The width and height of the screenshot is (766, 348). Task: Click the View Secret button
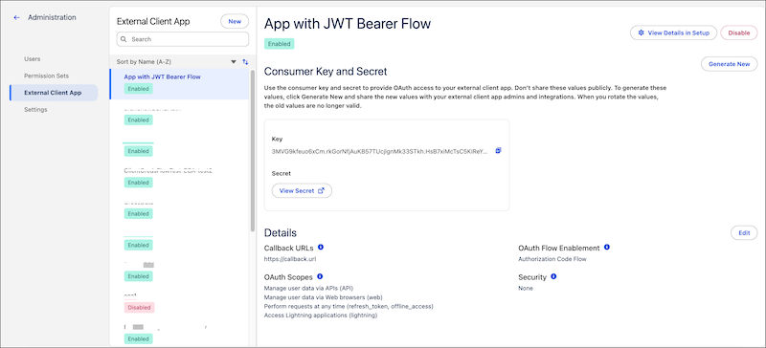302,191
